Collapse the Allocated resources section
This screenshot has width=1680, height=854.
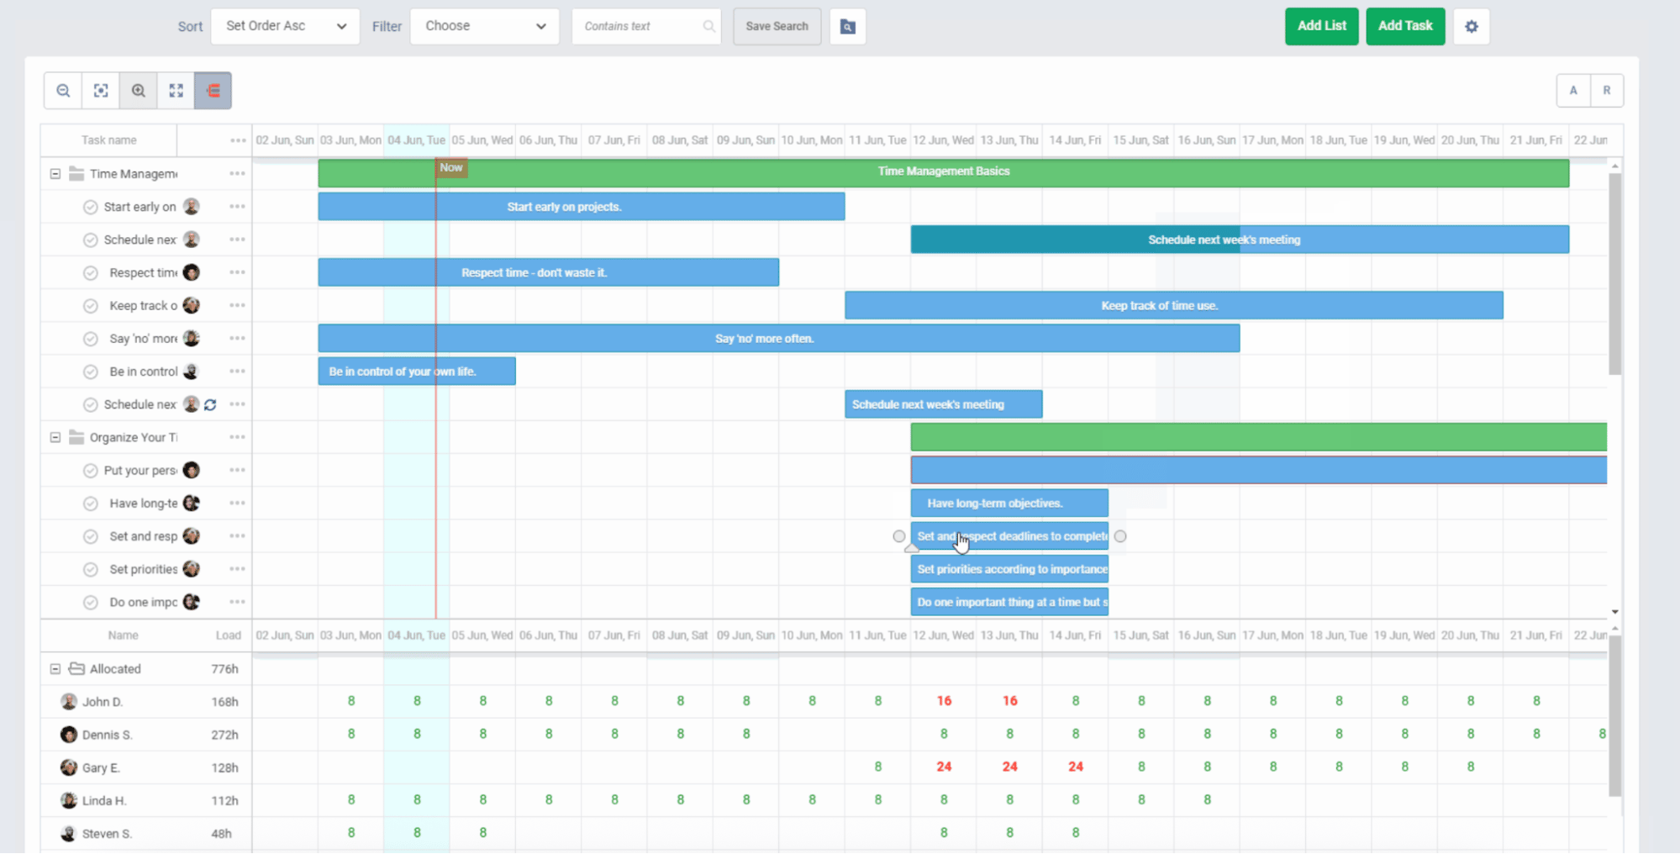click(55, 668)
